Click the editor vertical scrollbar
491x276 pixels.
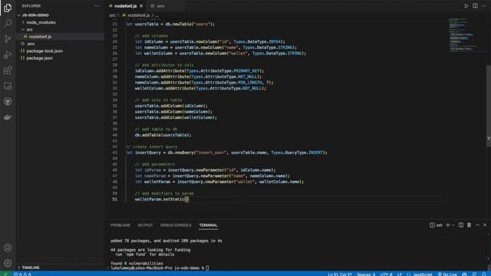pyautogui.click(x=488, y=107)
